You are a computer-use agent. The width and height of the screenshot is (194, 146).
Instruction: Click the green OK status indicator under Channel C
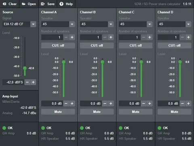pyautogui.click(x=121, y=128)
